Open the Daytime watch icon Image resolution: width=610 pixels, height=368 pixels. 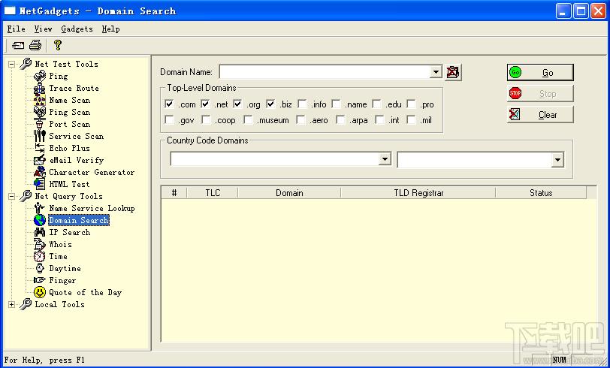(40, 268)
